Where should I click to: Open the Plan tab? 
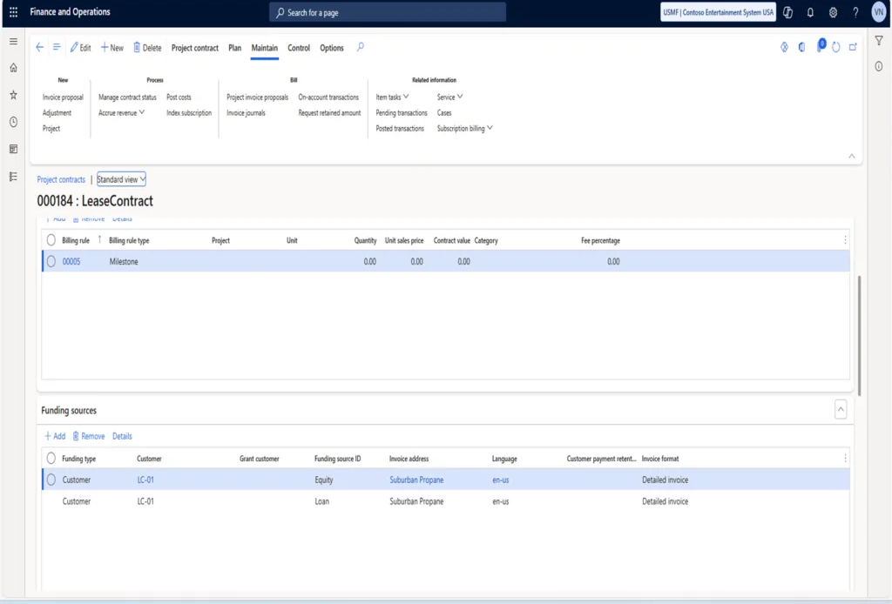235,48
